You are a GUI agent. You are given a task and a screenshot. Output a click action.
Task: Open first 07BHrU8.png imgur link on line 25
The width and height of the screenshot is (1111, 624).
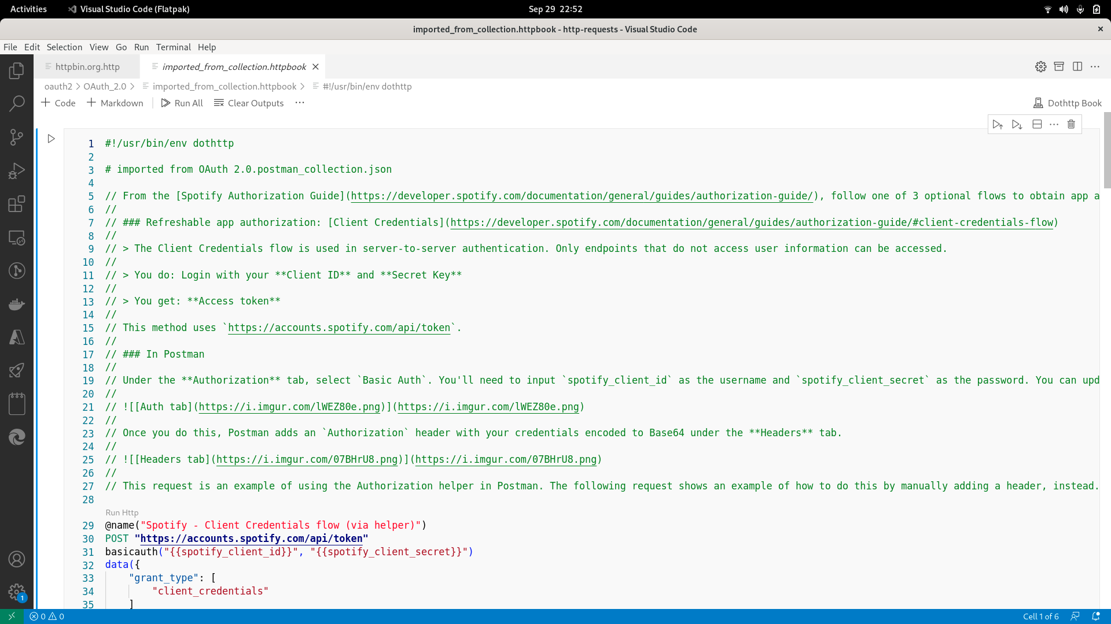click(307, 459)
